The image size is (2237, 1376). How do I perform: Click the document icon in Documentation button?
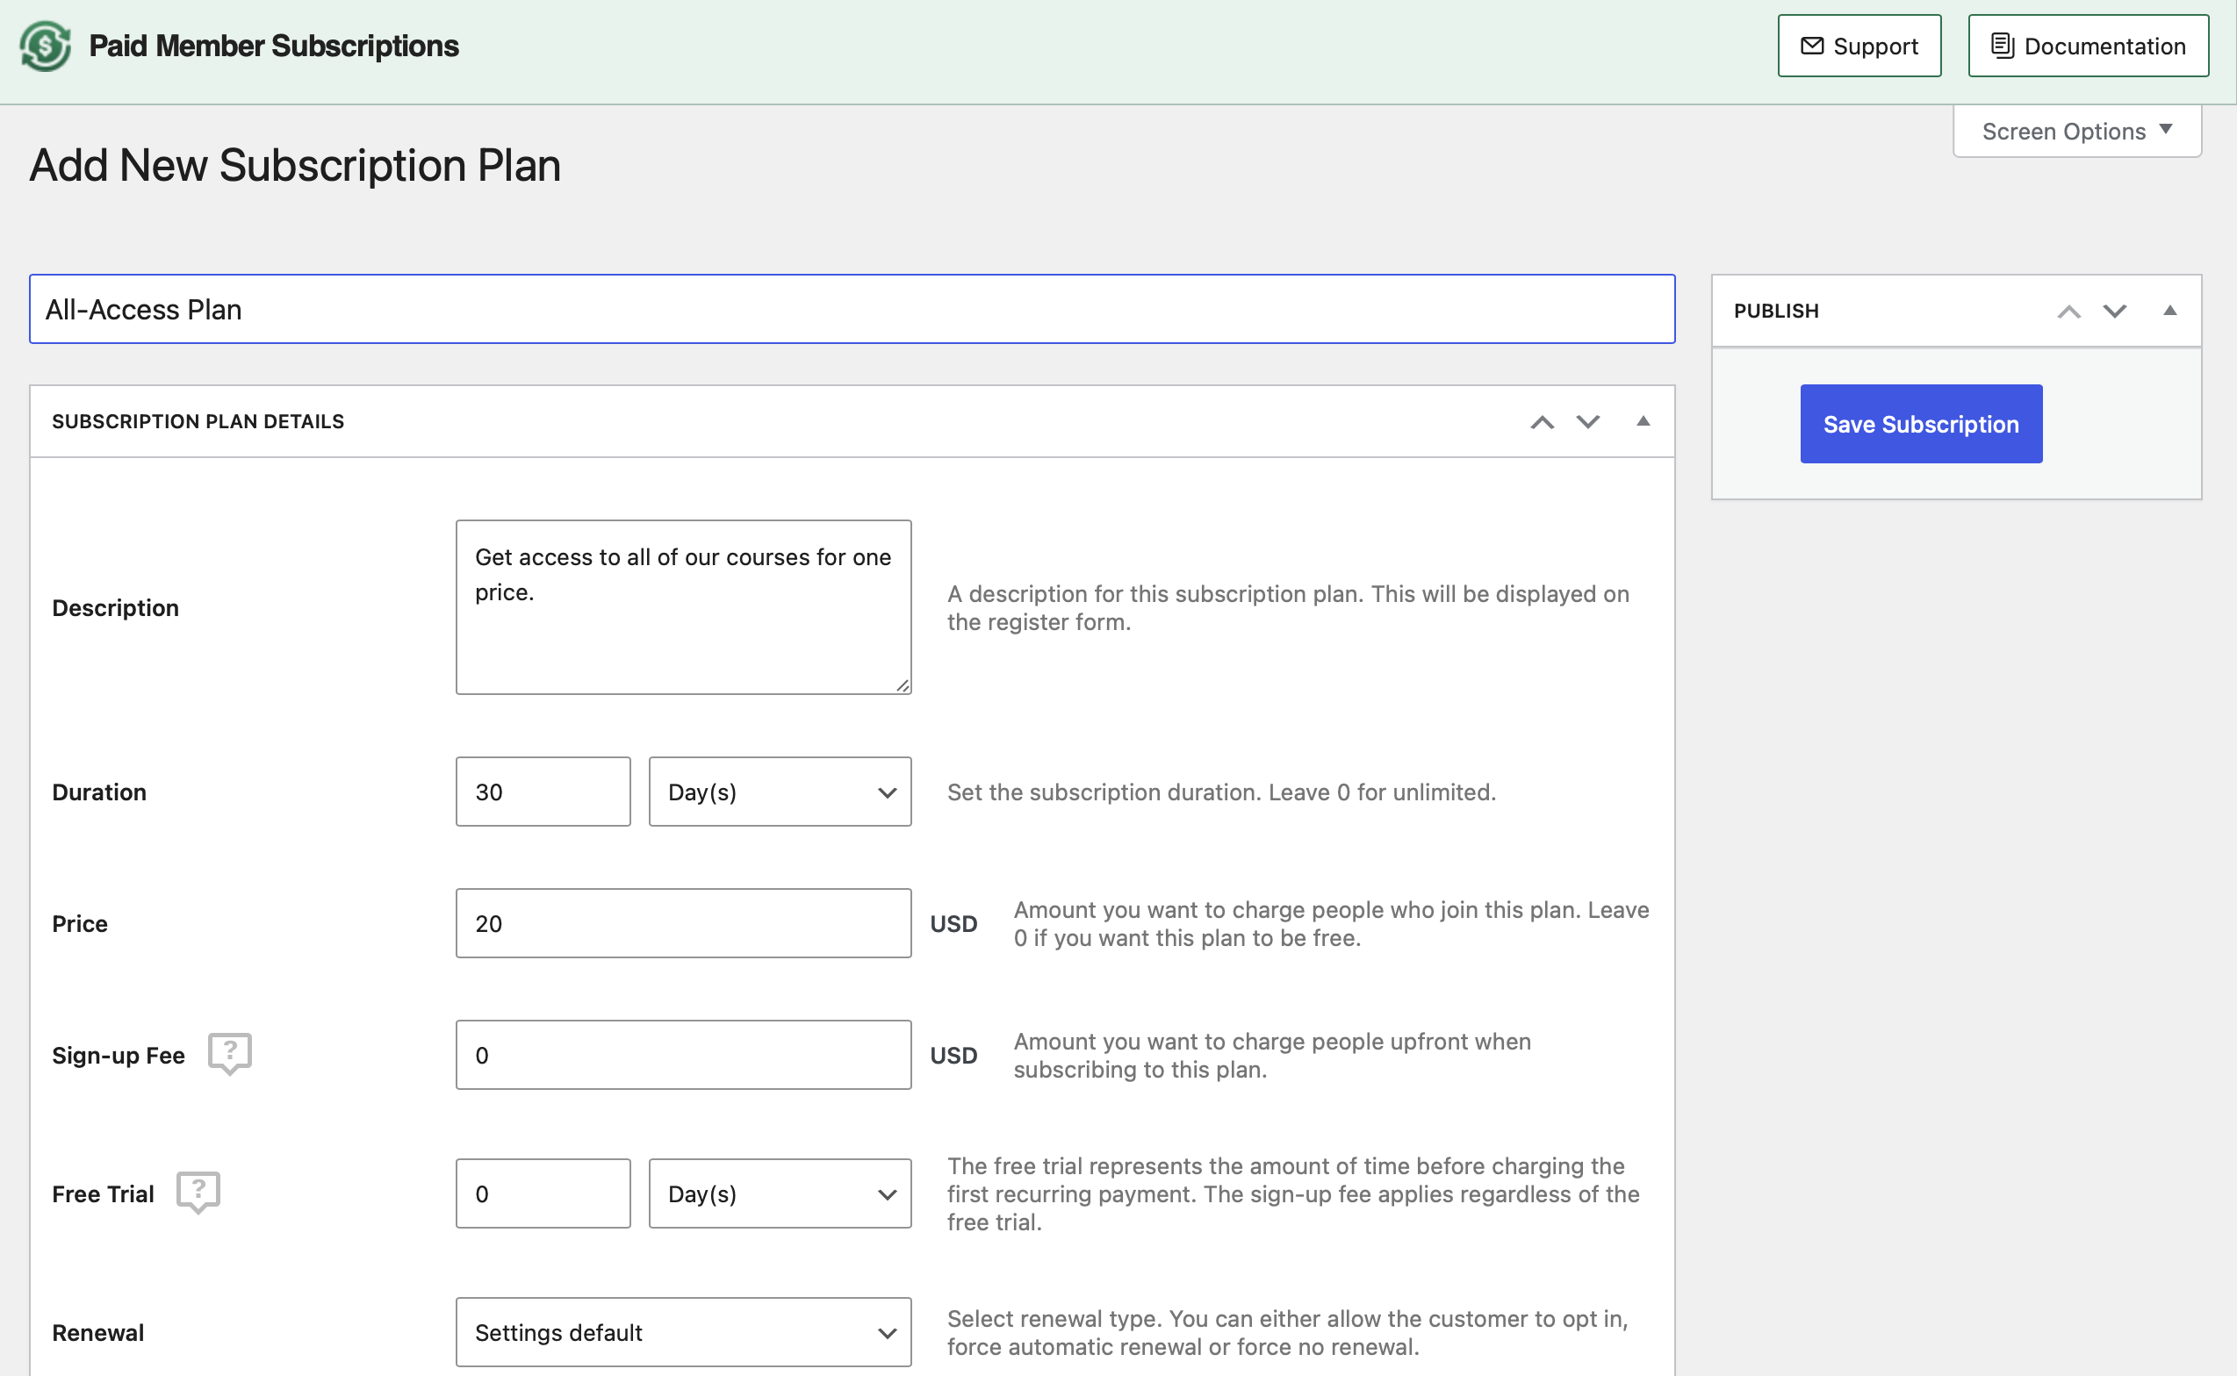2001,46
